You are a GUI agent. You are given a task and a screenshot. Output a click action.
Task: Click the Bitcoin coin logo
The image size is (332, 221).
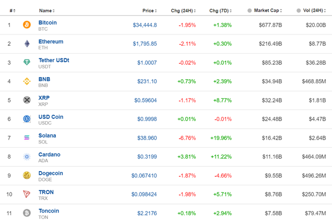27,25
